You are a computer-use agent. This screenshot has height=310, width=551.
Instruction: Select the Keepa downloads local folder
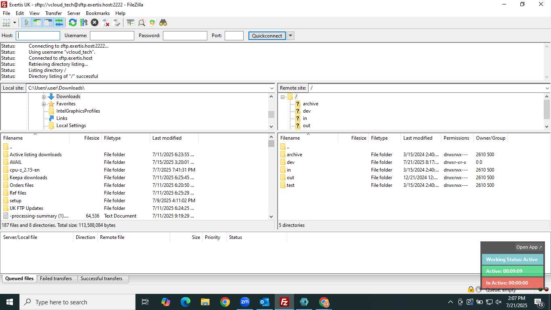(28, 178)
